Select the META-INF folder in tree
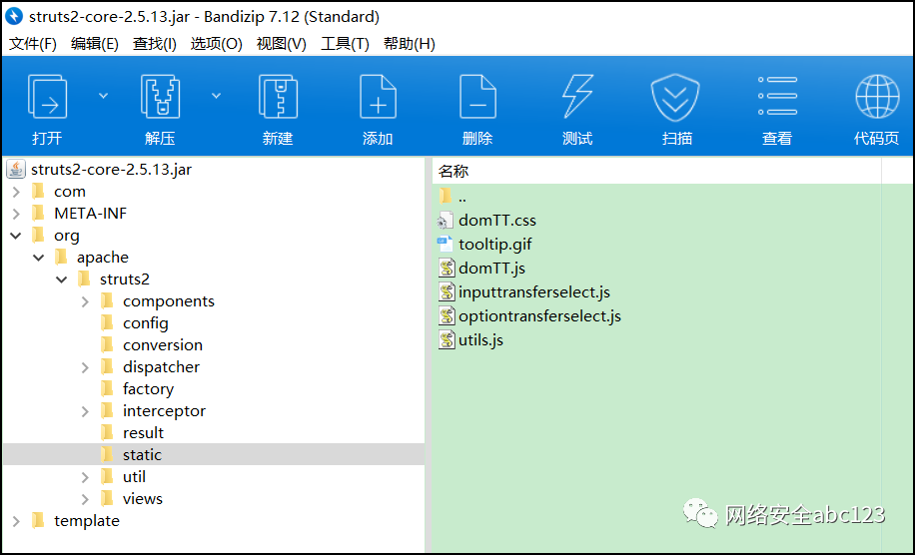This screenshot has width=915, height=555. tap(91, 214)
